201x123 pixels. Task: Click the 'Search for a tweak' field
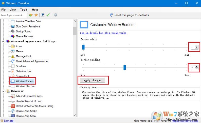(13, 15)
